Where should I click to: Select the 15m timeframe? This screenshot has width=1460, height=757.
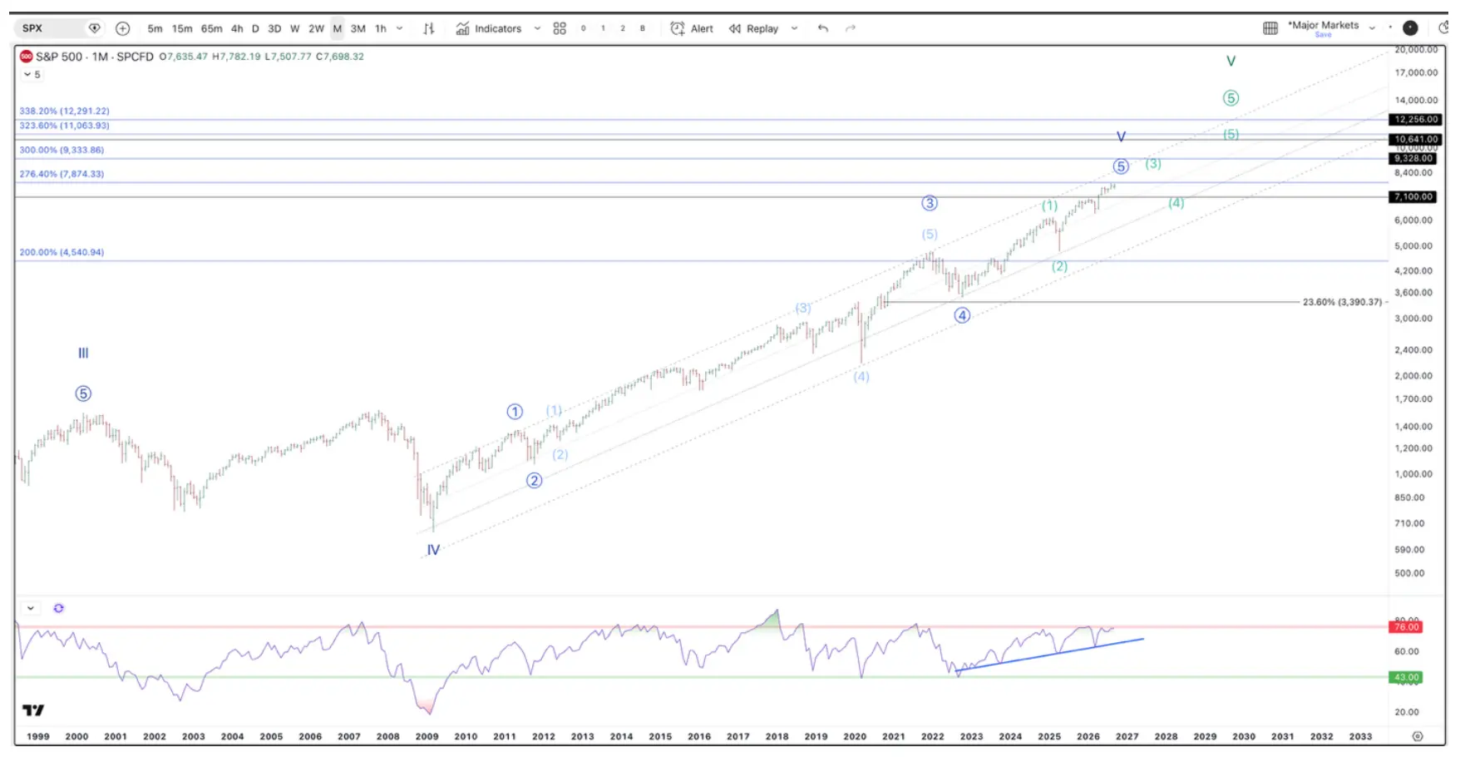point(182,28)
